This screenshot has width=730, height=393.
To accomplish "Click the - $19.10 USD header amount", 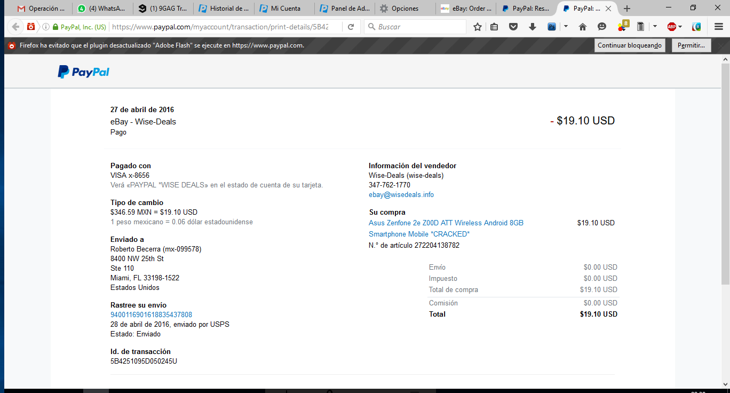I will 583,121.
